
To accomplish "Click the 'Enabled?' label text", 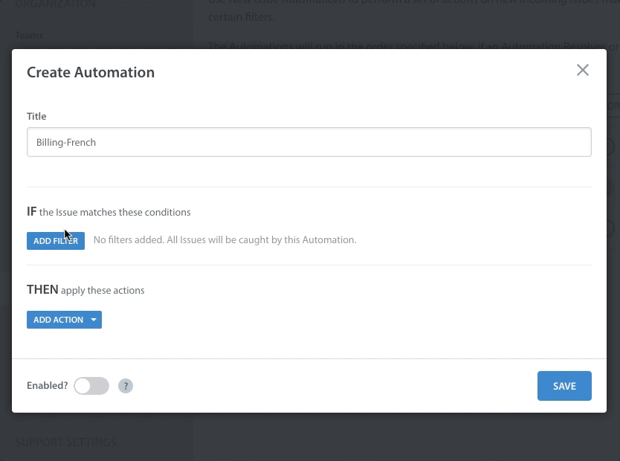I will 48,386.
